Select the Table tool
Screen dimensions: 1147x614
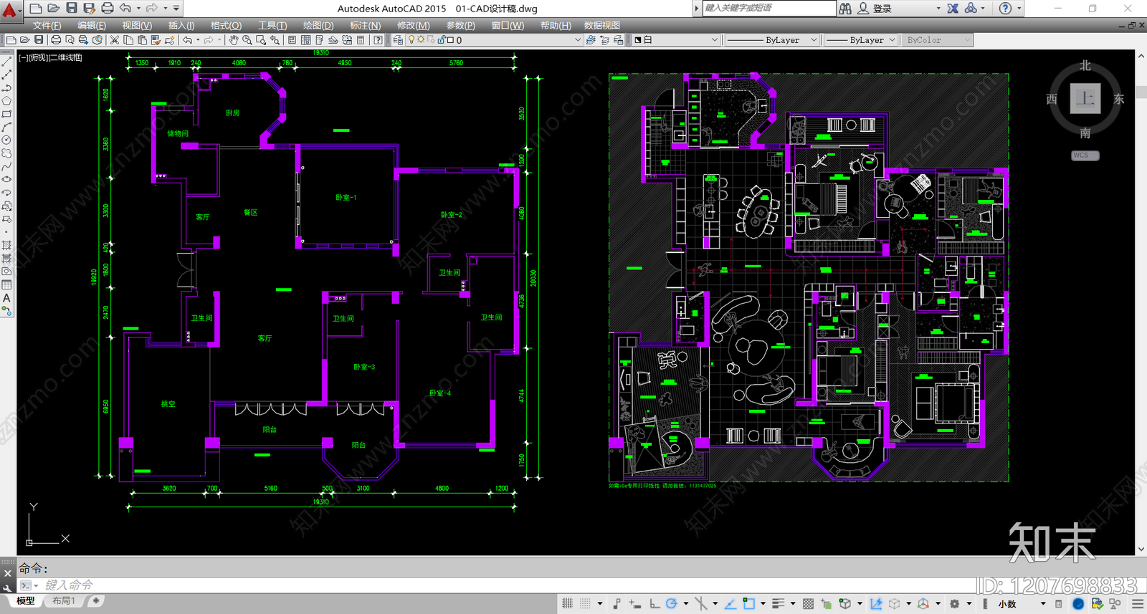click(x=6, y=285)
